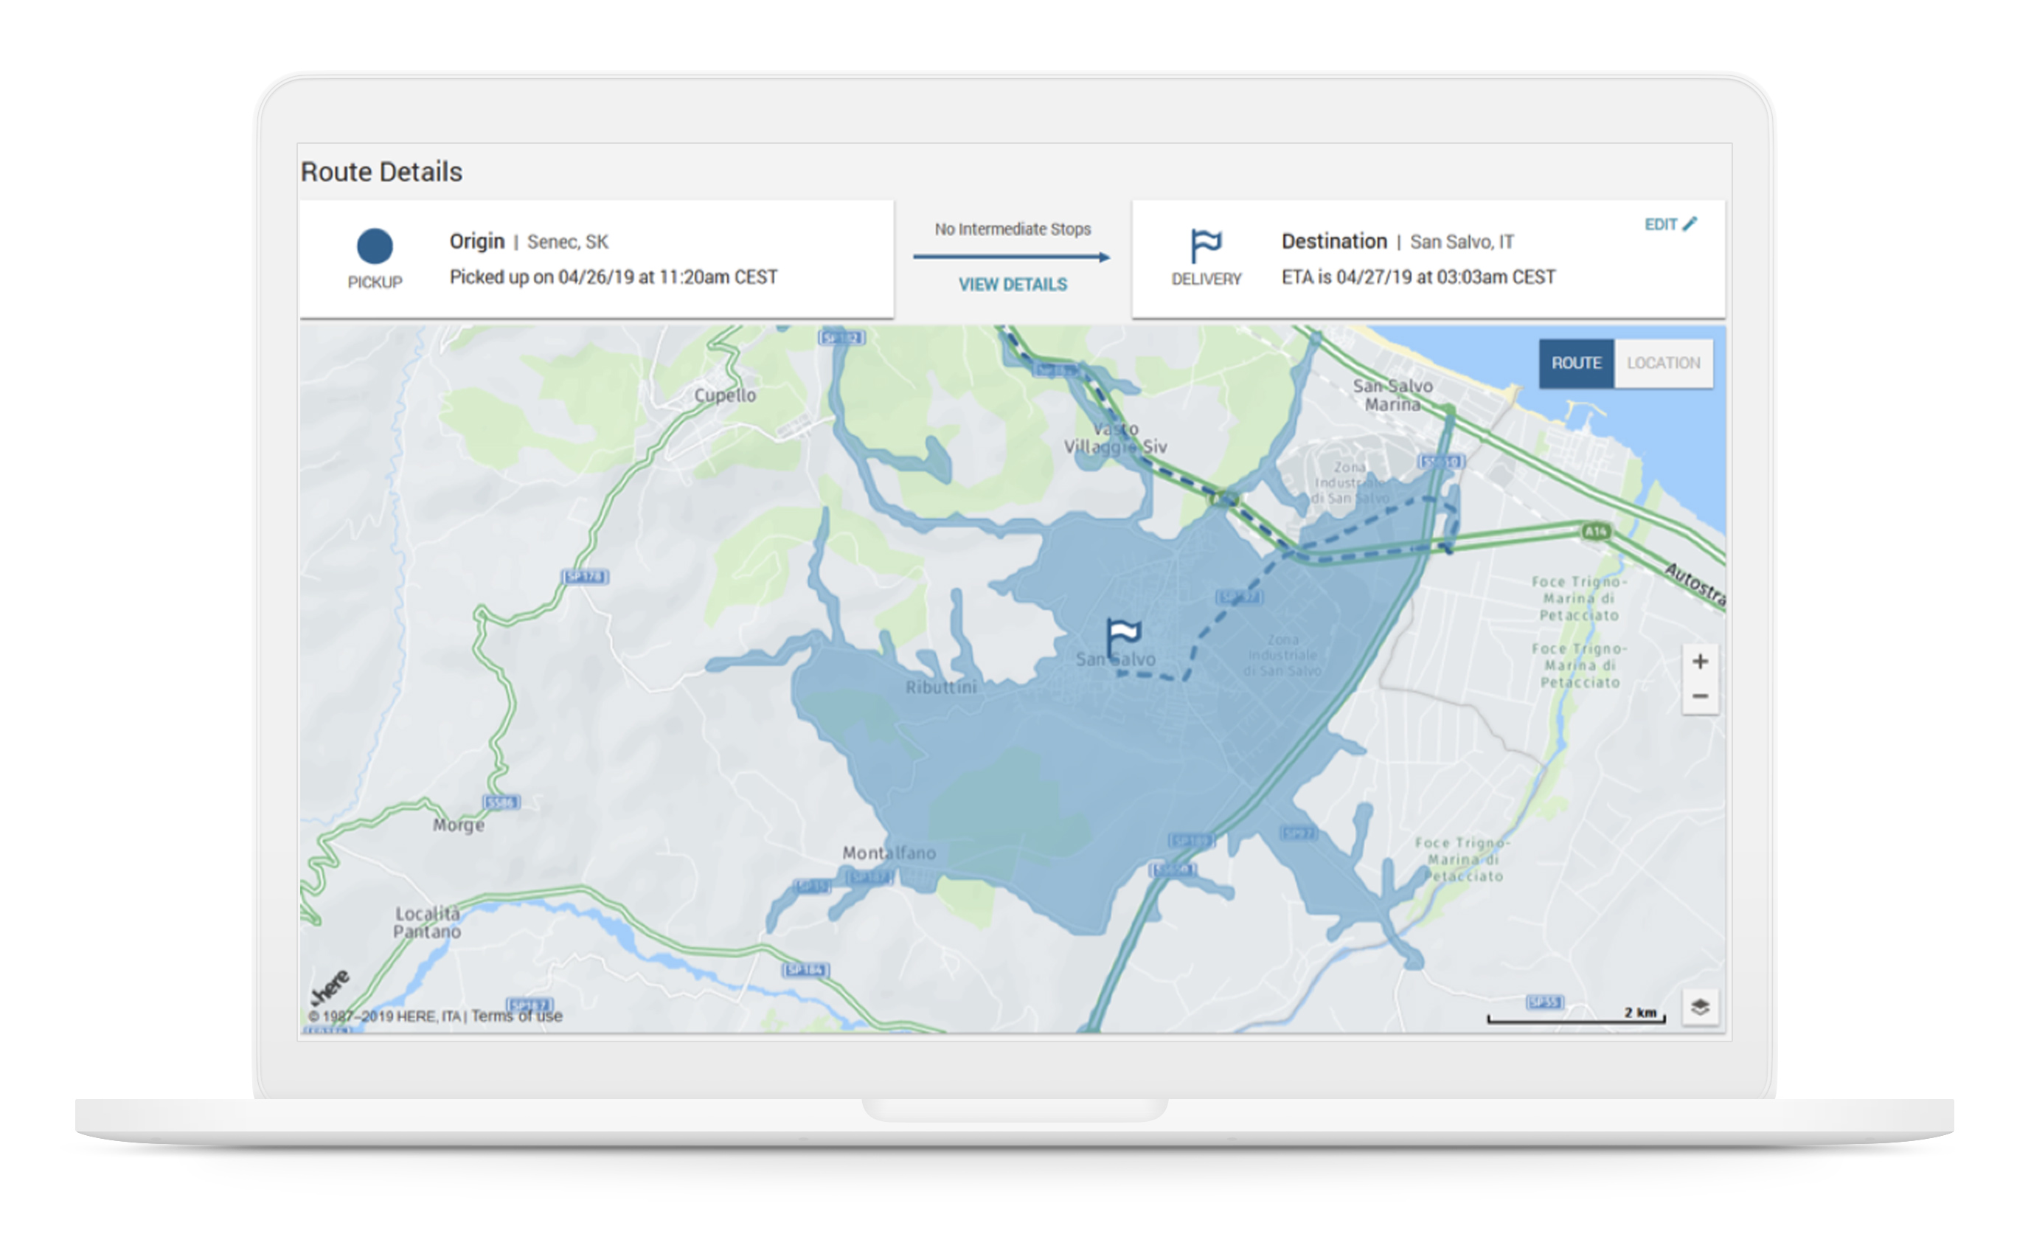
Task: Click the blue Pickup circle icon
Action: [x=374, y=246]
